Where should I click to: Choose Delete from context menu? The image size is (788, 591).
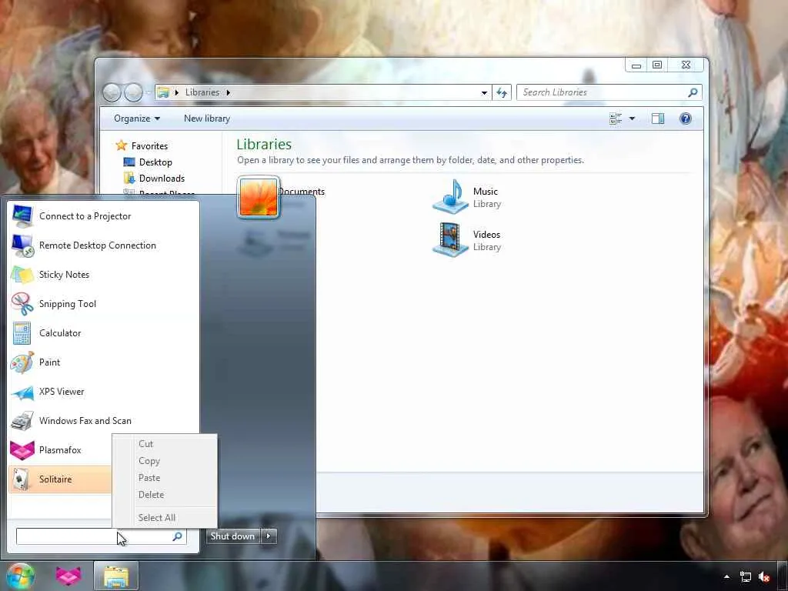tap(165, 495)
